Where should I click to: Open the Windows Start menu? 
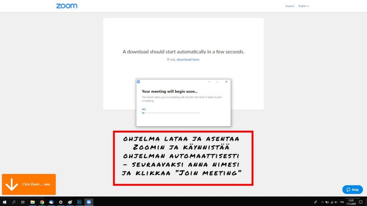(4, 202)
